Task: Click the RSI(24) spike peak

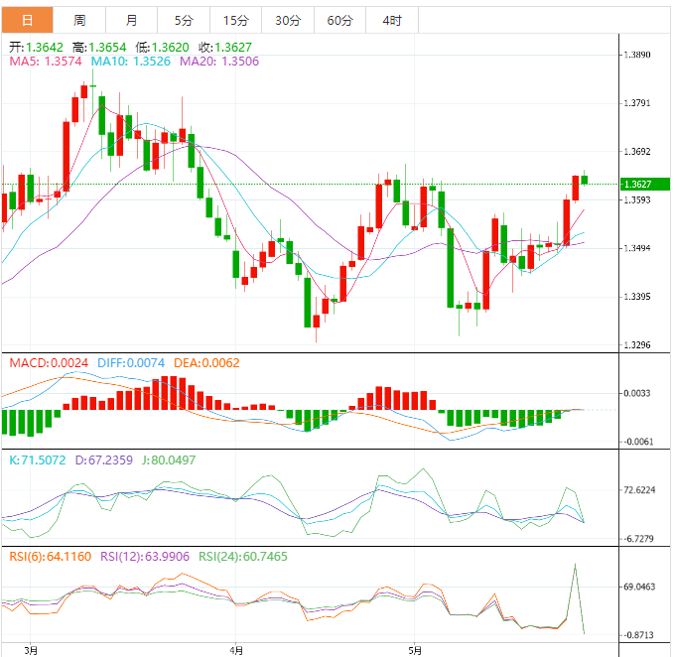Action: coord(575,564)
